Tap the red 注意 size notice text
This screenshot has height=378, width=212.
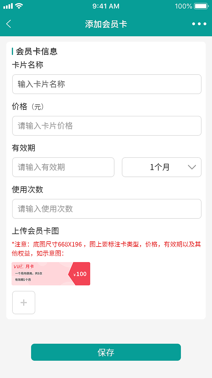click(x=106, y=249)
